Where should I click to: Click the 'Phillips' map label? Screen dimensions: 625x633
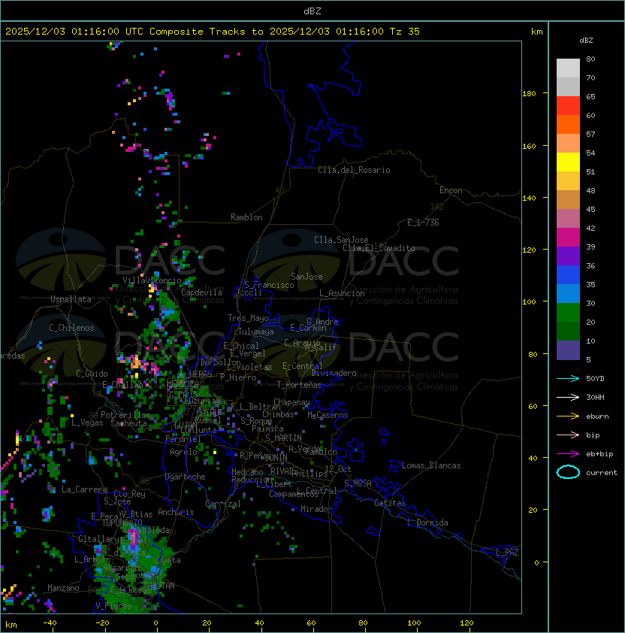pos(309,474)
